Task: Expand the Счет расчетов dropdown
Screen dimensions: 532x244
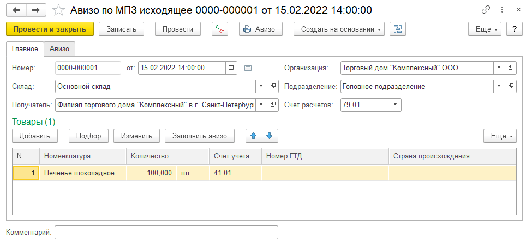Action: (x=396, y=105)
